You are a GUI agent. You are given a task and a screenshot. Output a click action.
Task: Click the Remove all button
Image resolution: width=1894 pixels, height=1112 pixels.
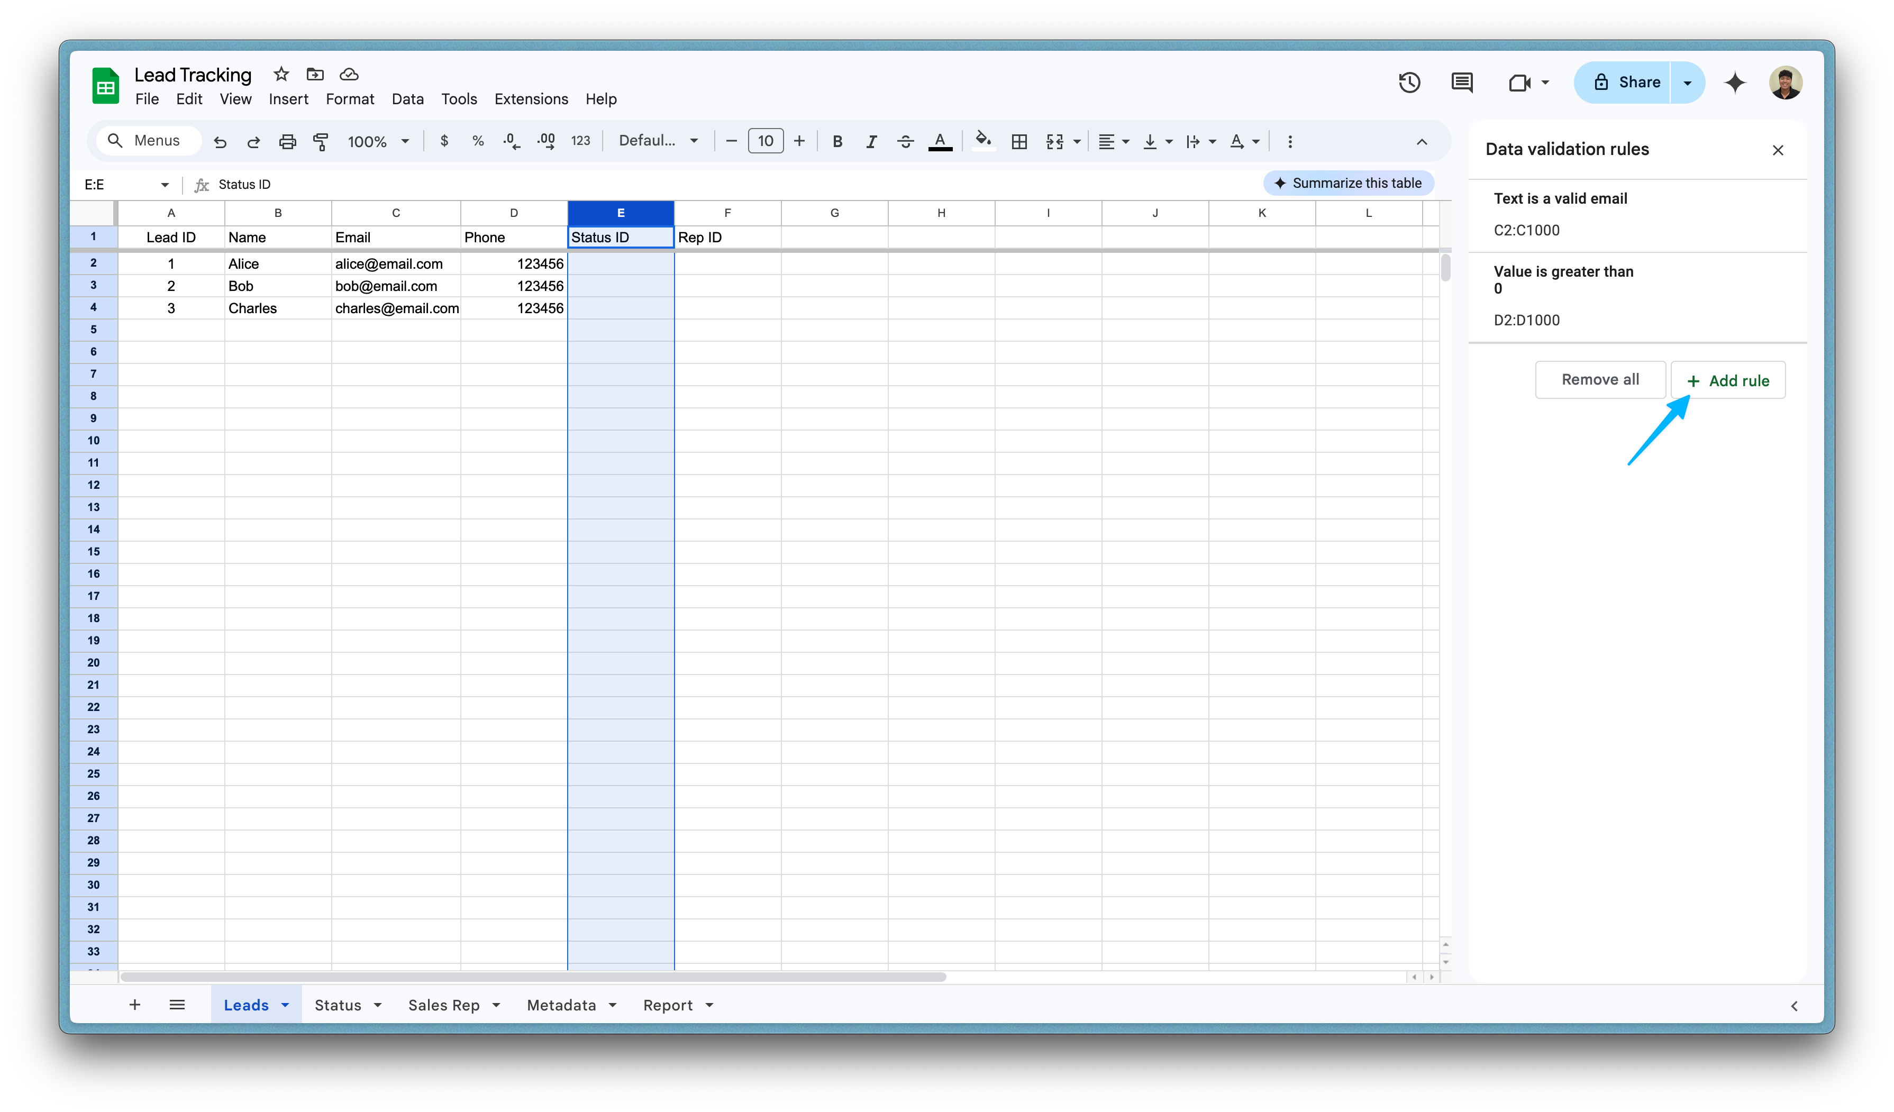pos(1600,379)
